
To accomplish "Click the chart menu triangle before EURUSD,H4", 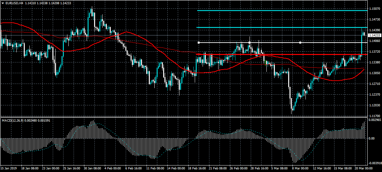I will 3,3.
